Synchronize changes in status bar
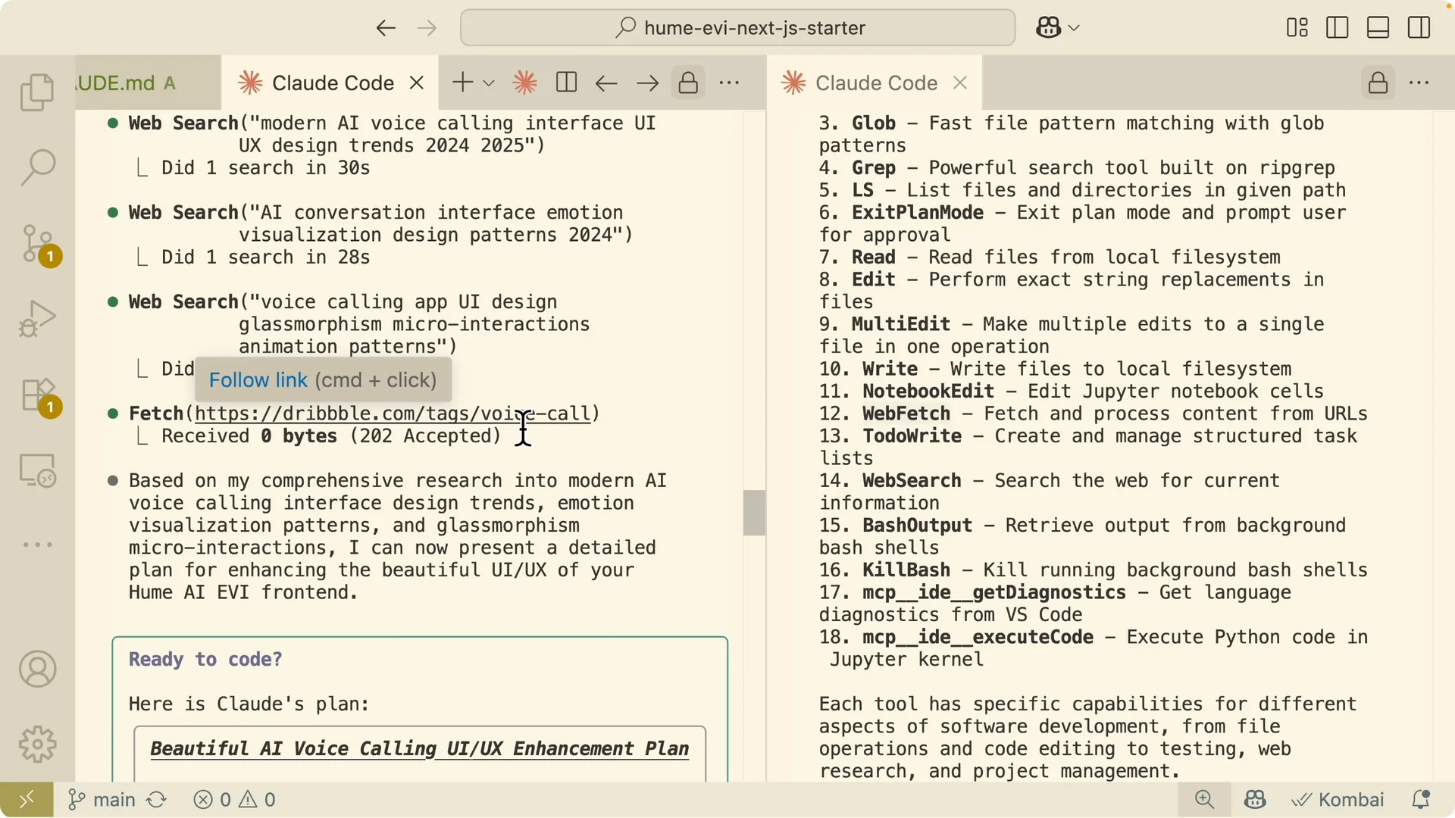Viewport: 1455px width, 818px height. click(x=157, y=800)
